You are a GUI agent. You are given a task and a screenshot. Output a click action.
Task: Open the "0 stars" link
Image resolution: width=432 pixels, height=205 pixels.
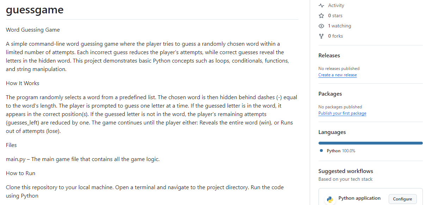pyautogui.click(x=335, y=16)
